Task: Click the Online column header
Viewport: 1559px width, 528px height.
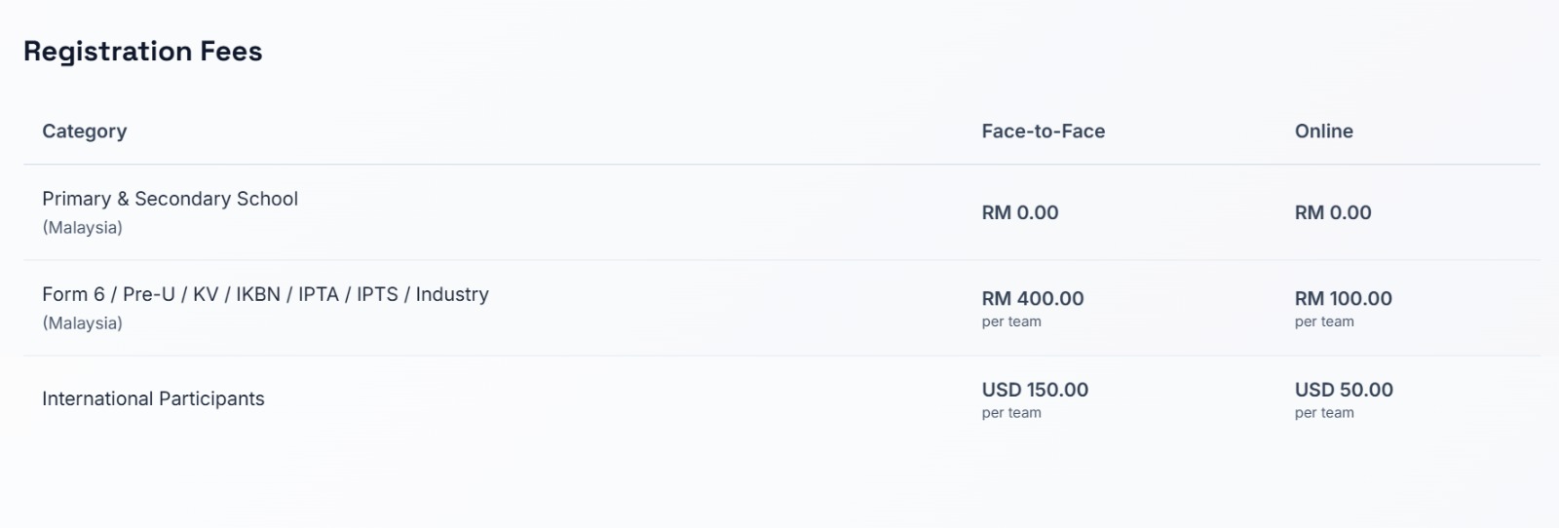Action: point(1323,131)
